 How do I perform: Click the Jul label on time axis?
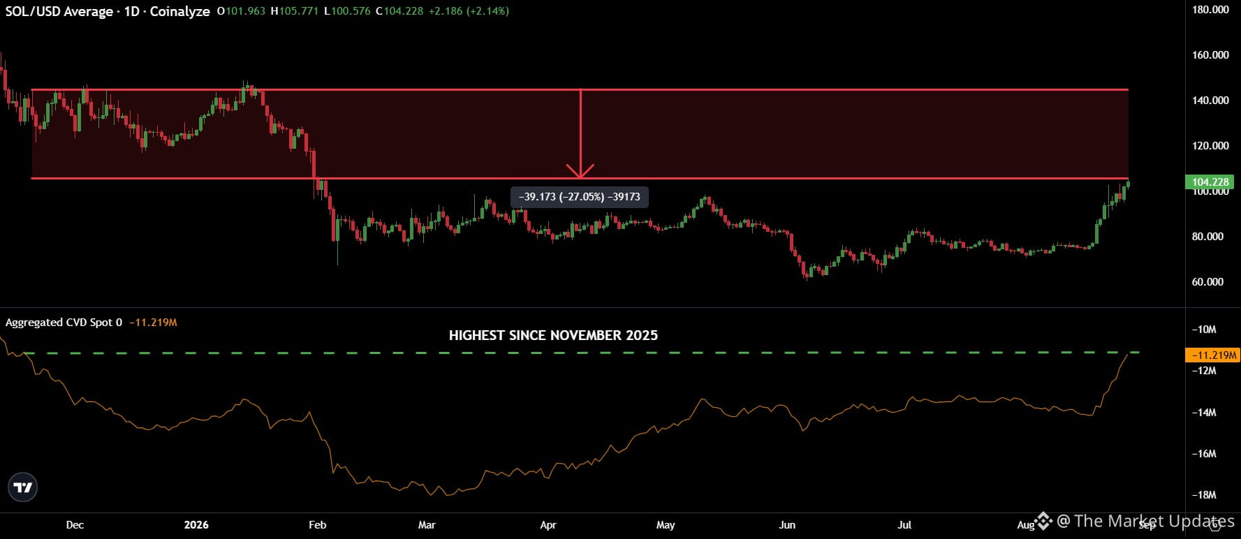(x=904, y=525)
